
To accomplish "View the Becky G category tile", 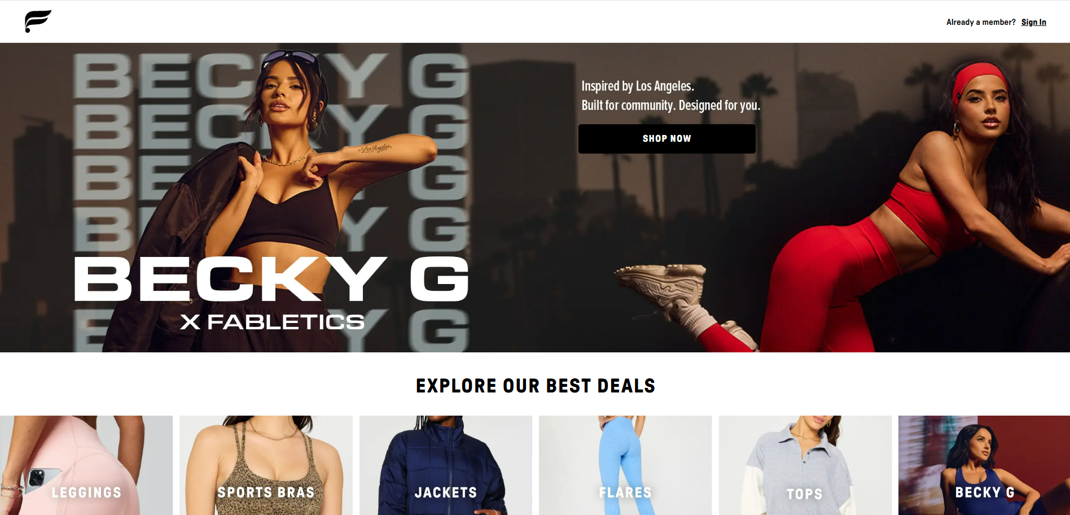I will click(x=984, y=465).
